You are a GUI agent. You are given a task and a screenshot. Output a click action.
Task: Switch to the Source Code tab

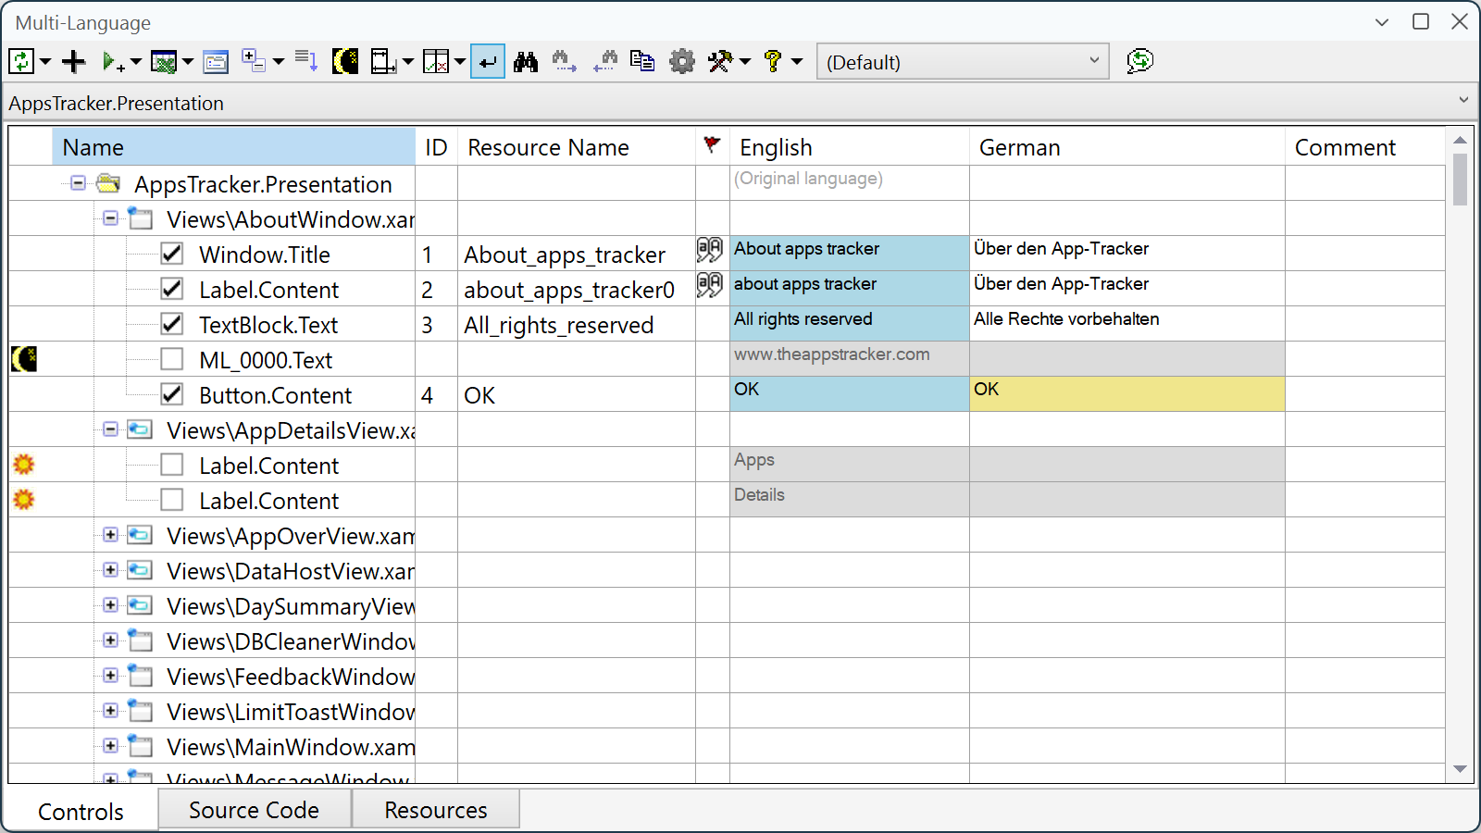point(255,810)
